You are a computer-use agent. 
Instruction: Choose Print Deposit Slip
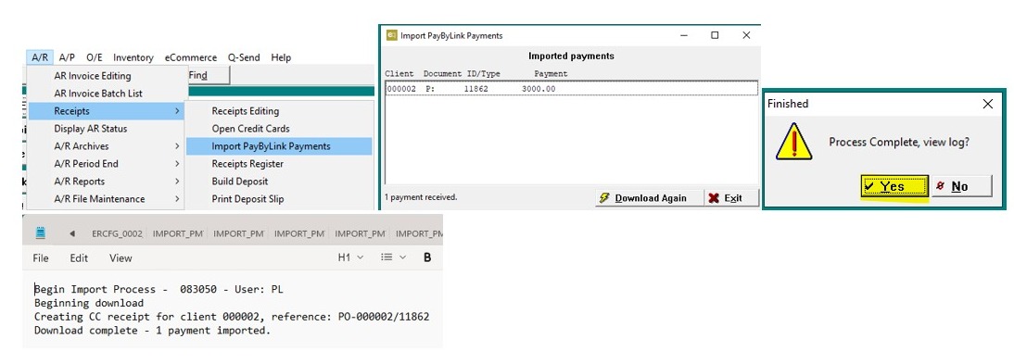[x=279, y=198]
